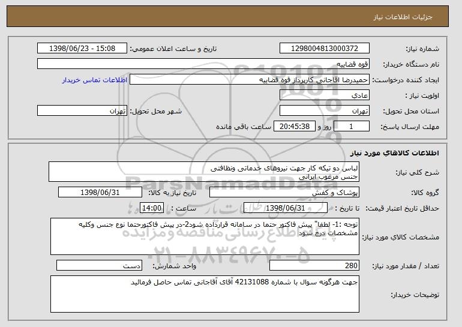Click the label توضیحات خریدار
Viewport: 462px width, 327px height.
pyautogui.click(x=415, y=295)
